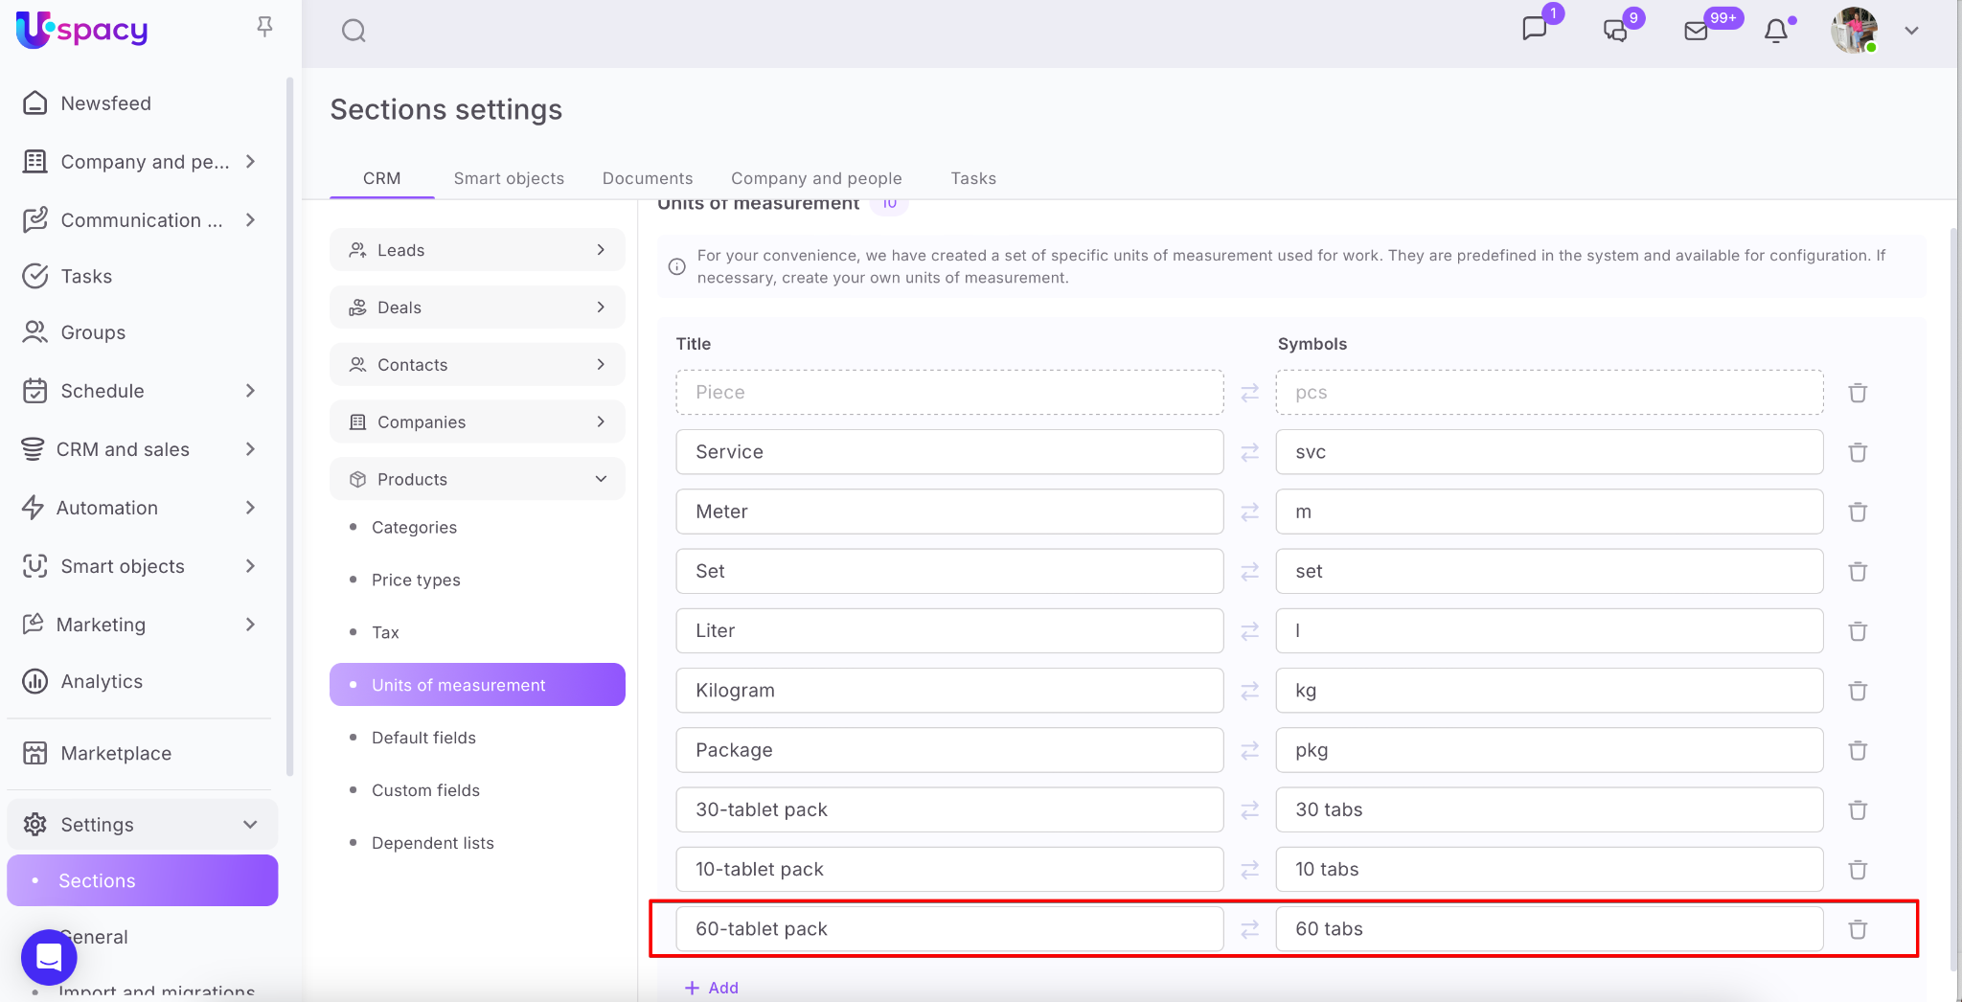
Task: Open the chat messages icon with badge 1
Action: [x=1535, y=29]
